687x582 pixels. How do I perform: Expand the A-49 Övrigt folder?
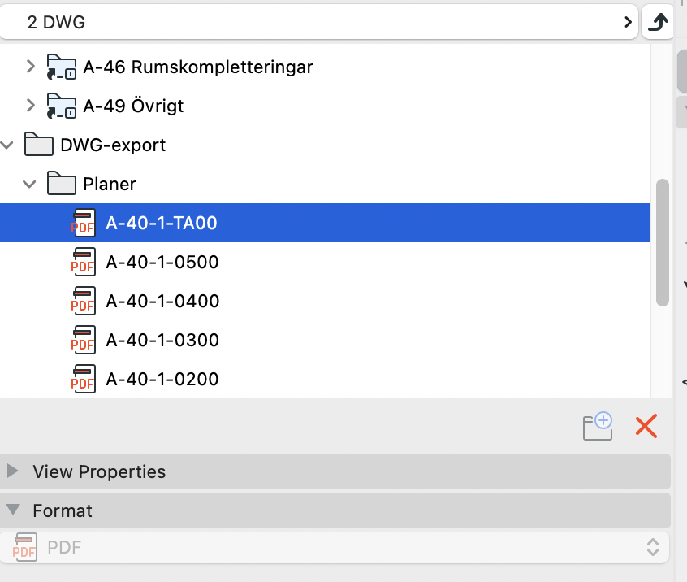click(31, 106)
